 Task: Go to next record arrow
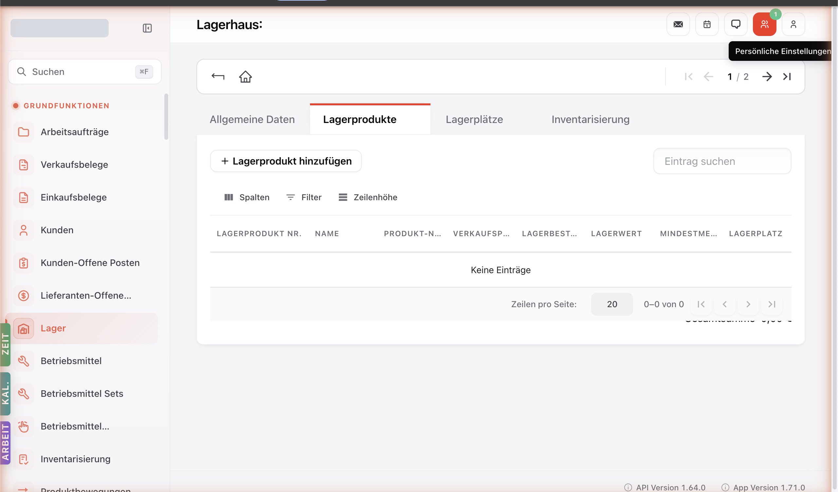[x=767, y=77]
